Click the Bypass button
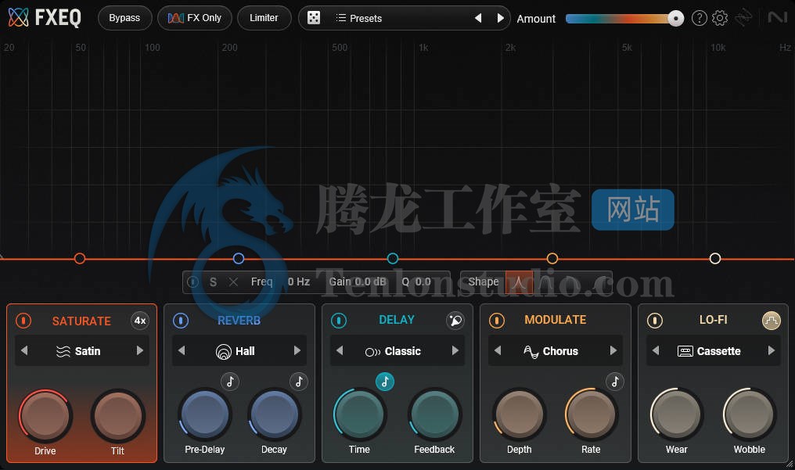 pyautogui.click(x=124, y=18)
